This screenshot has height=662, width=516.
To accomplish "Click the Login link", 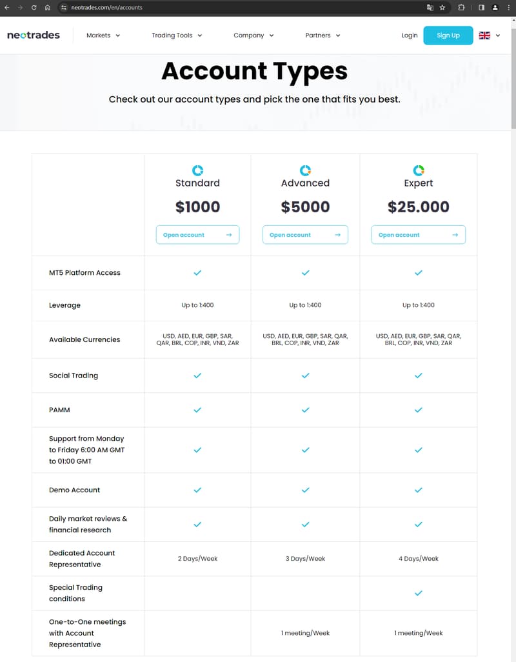I will (410, 35).
